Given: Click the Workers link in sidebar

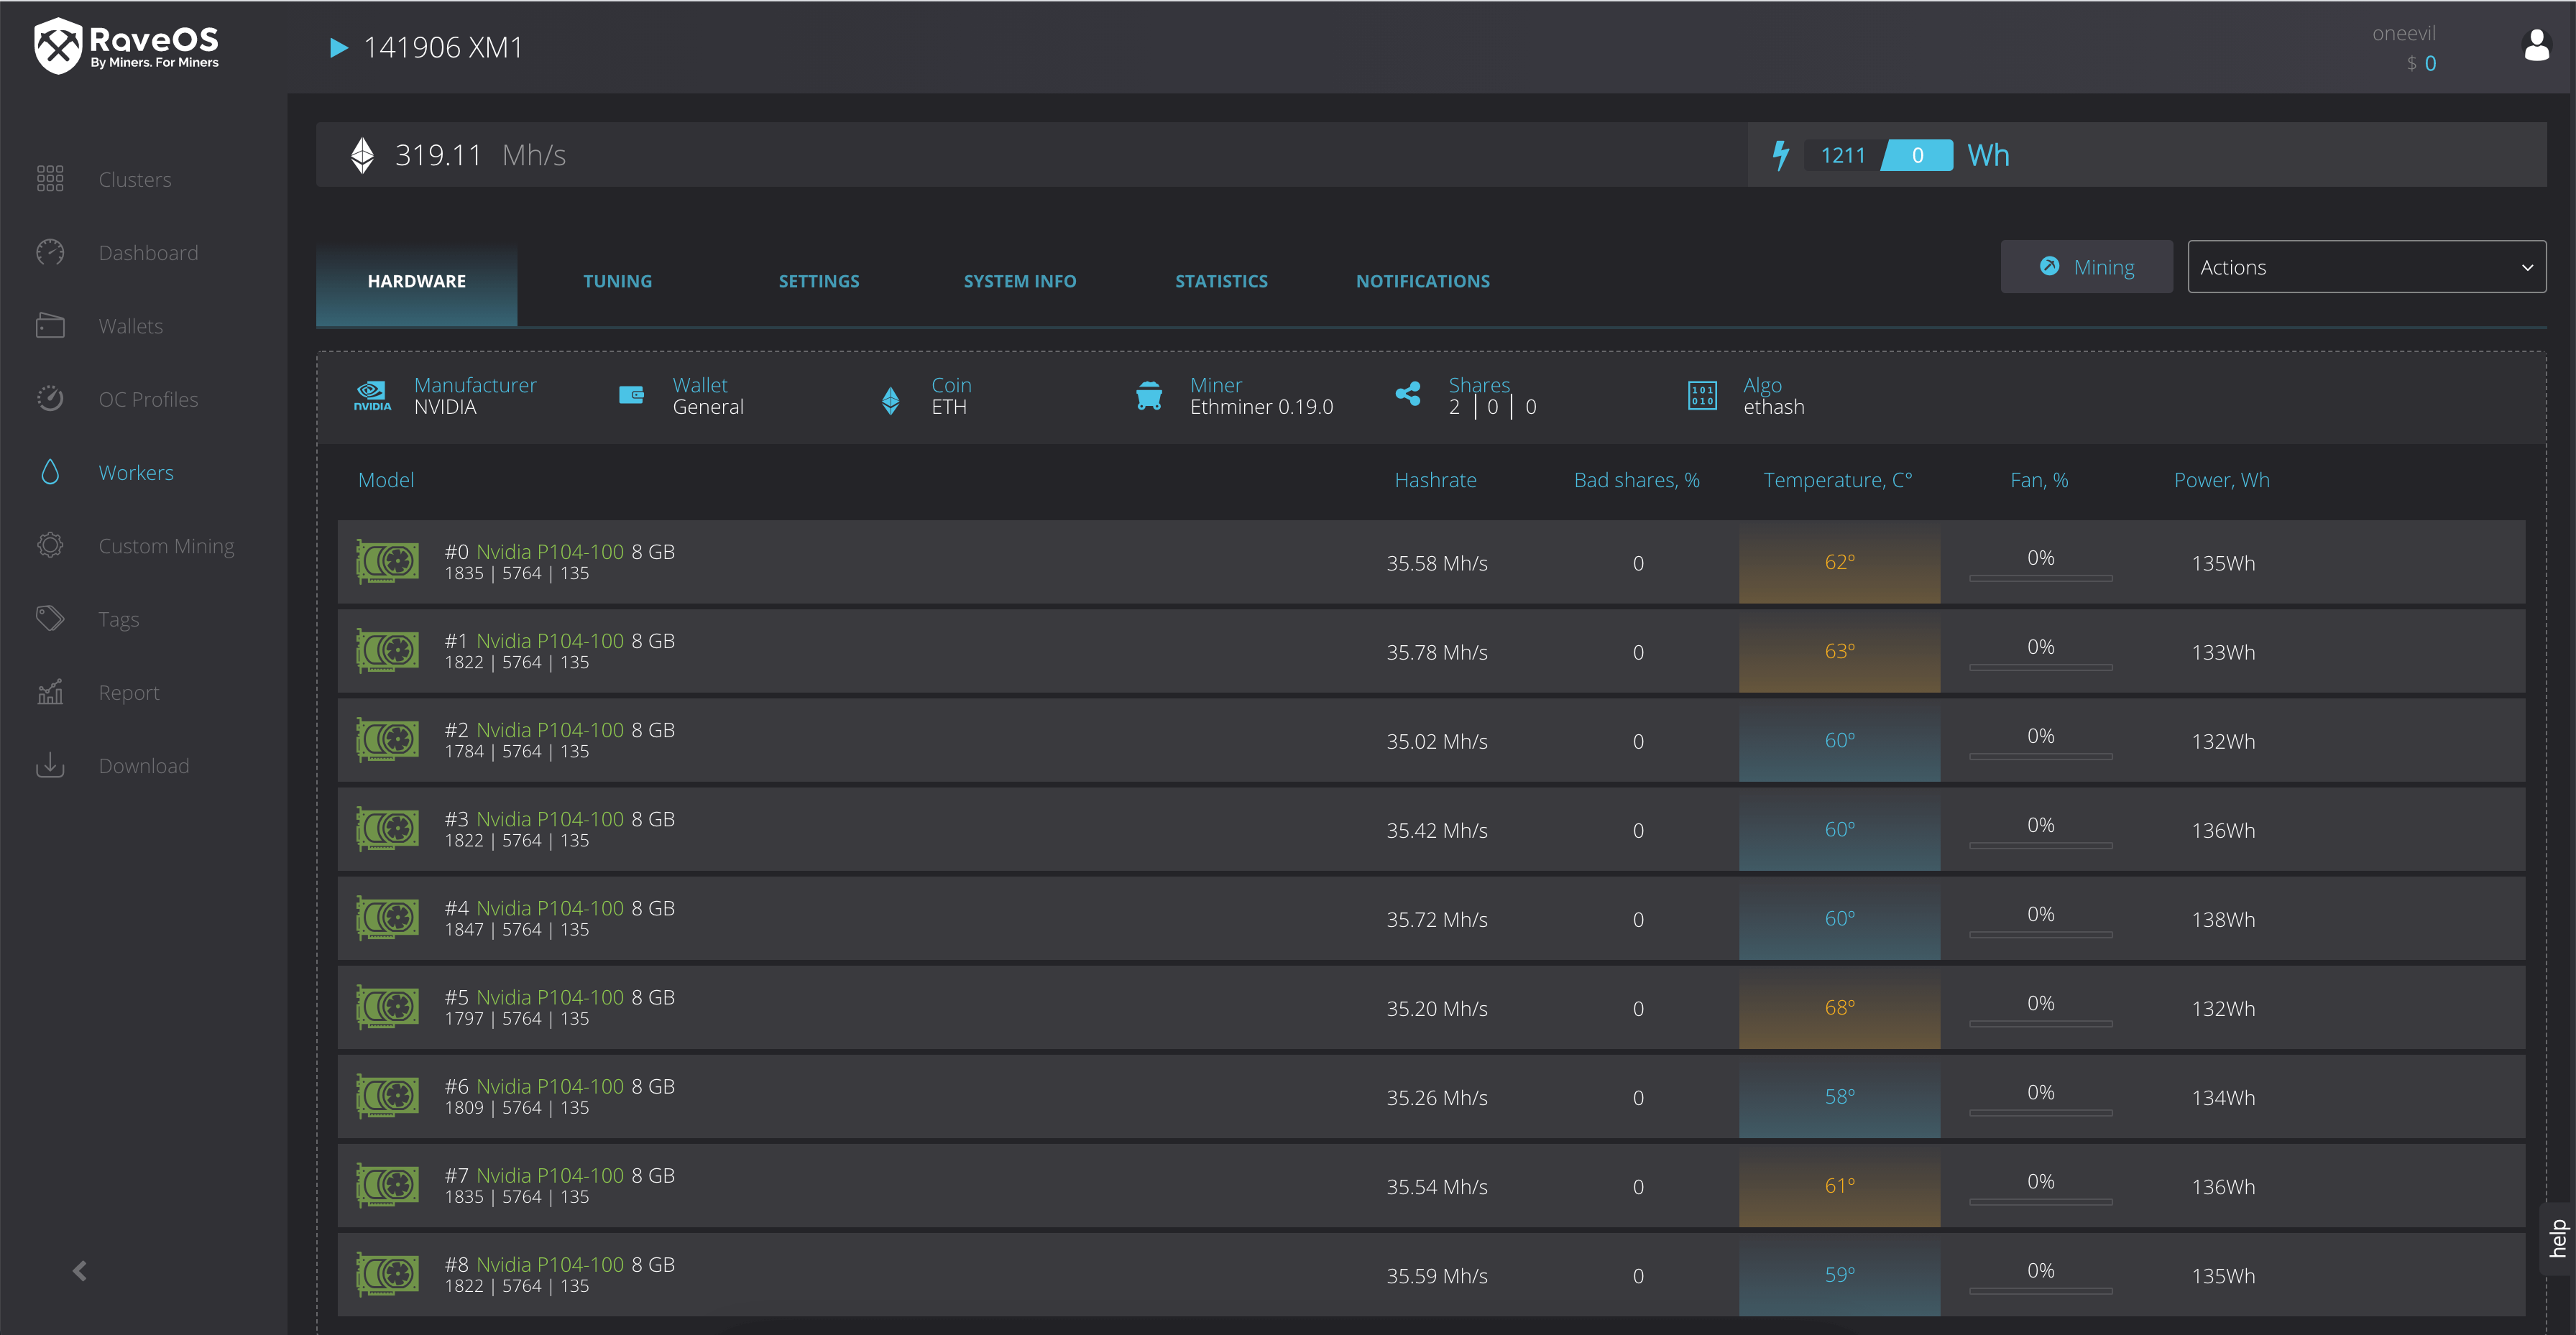Looking at the screenshot, I should 136,473.
